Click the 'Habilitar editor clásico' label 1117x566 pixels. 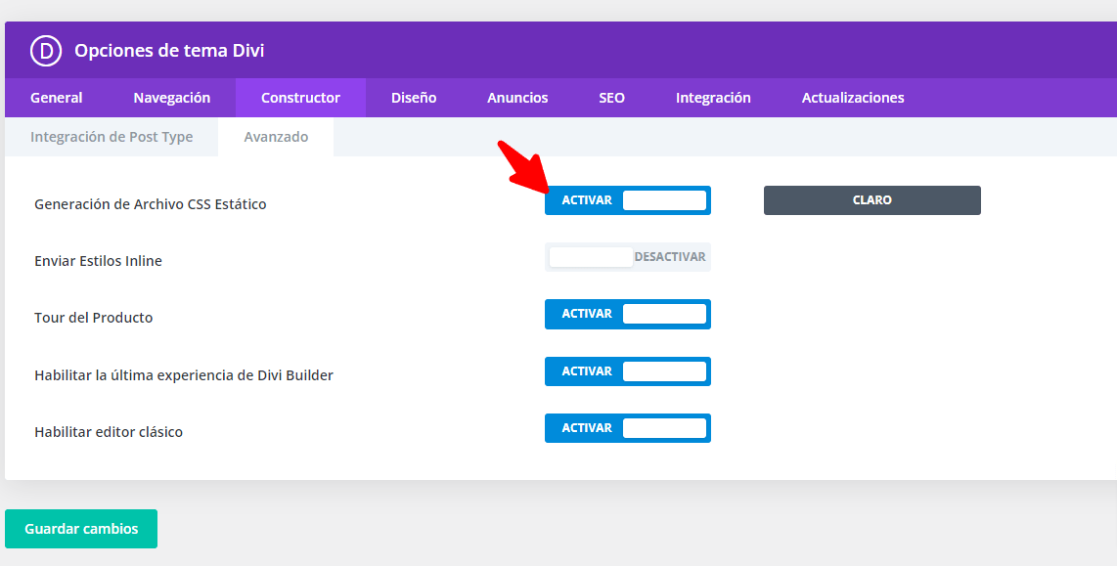click(x=109, y=432)
